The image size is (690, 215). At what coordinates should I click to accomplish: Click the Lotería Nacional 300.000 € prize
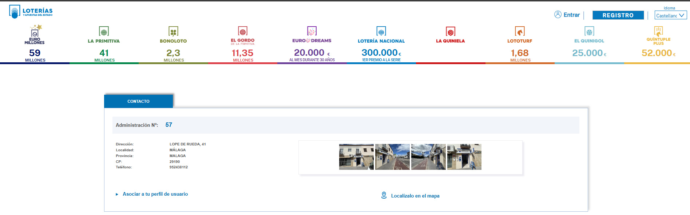(x=381, y=53)
